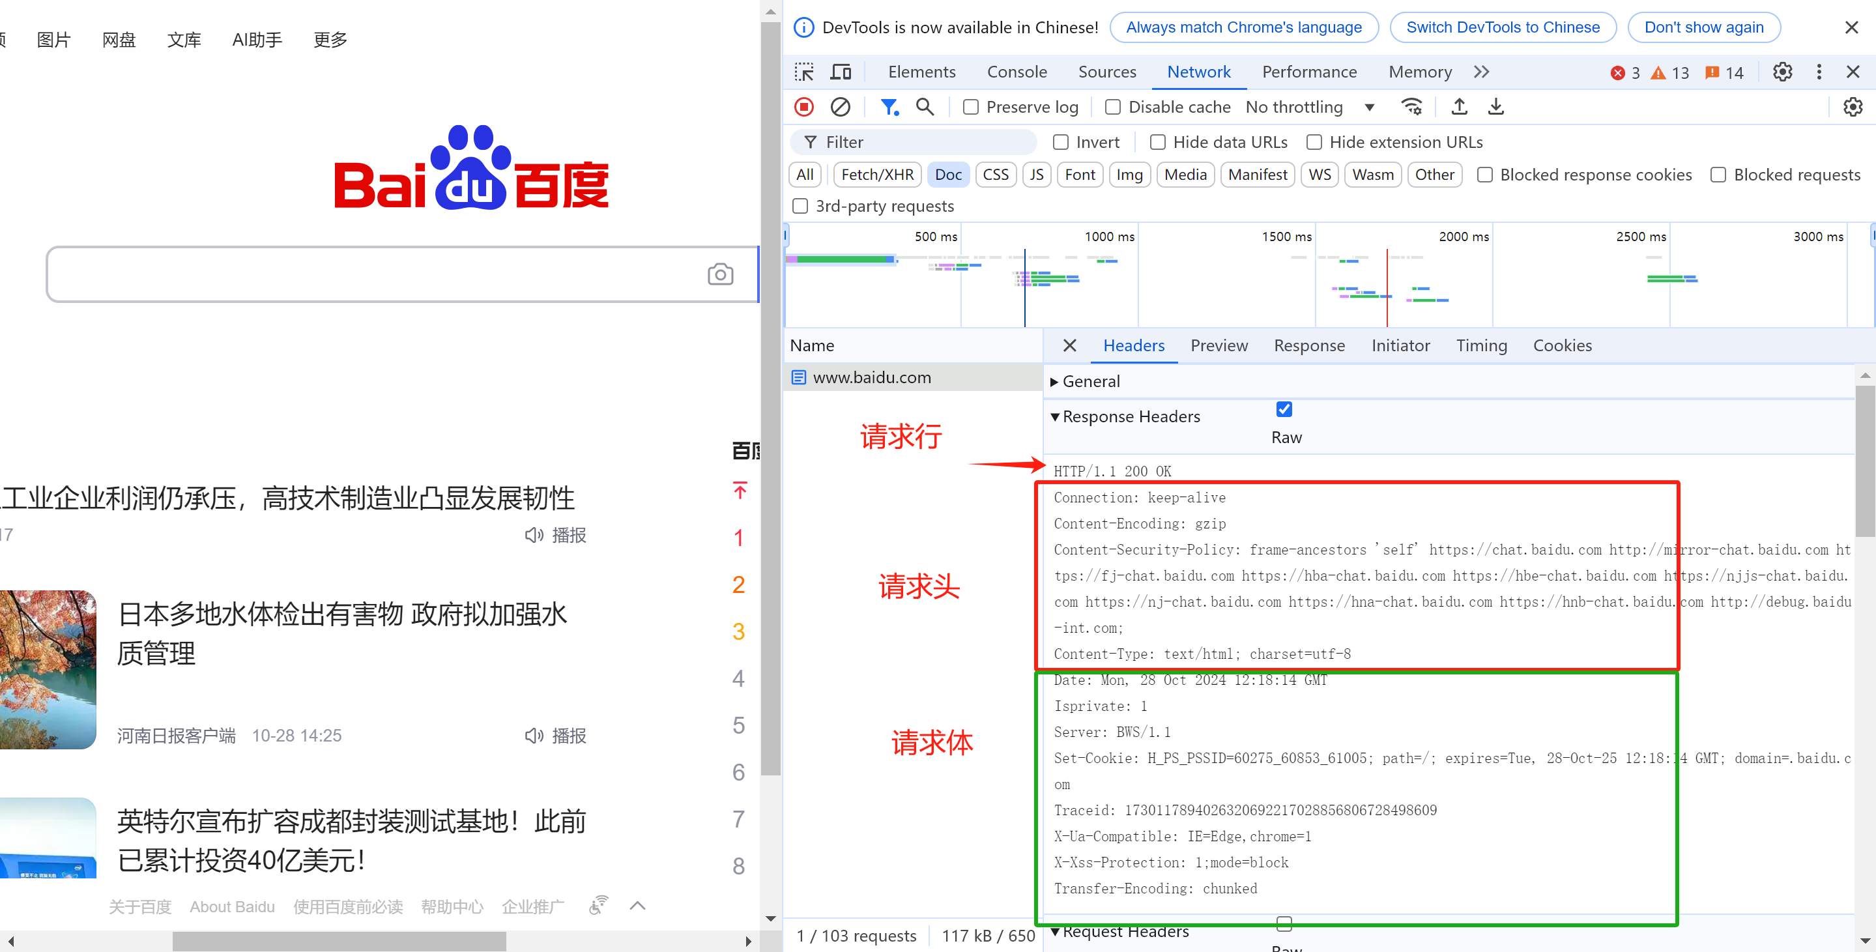Click Switch DevTools to Chinese button
This screenshot has width=1876, height=952.
point(1503,27)
